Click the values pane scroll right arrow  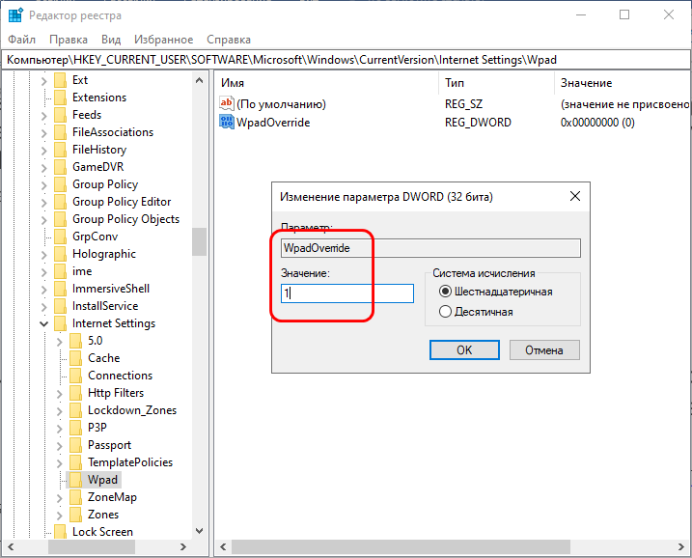(x=681, y=547)
